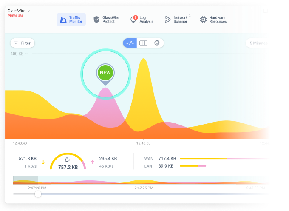Click the LAN label

pos(148,166)
